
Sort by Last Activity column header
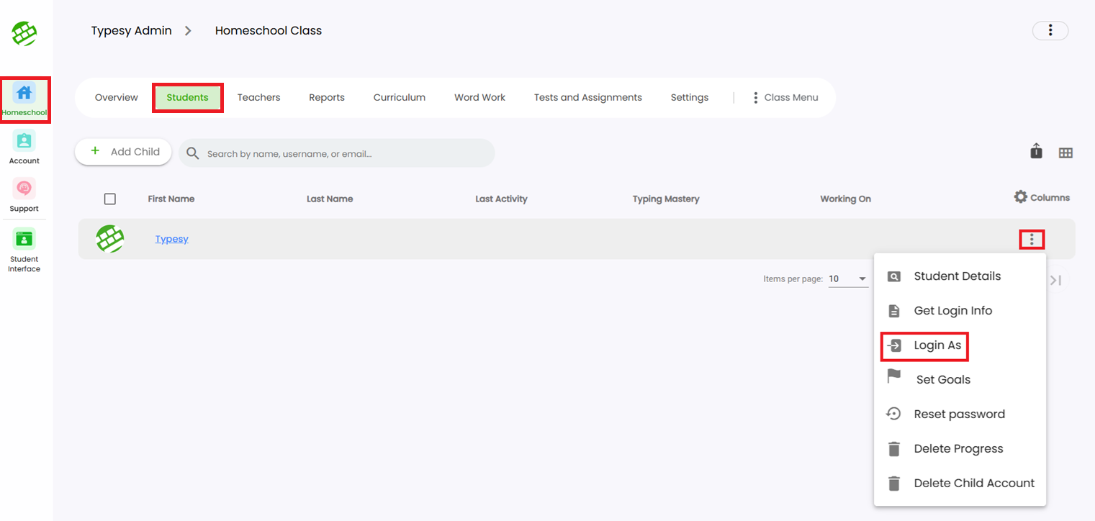[x=501, y=199]
